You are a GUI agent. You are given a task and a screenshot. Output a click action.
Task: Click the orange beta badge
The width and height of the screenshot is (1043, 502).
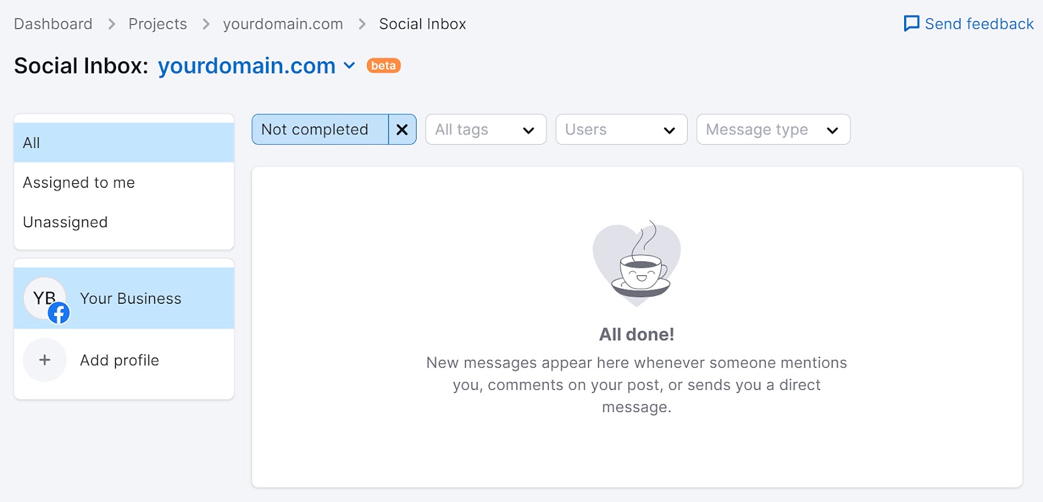383,66
